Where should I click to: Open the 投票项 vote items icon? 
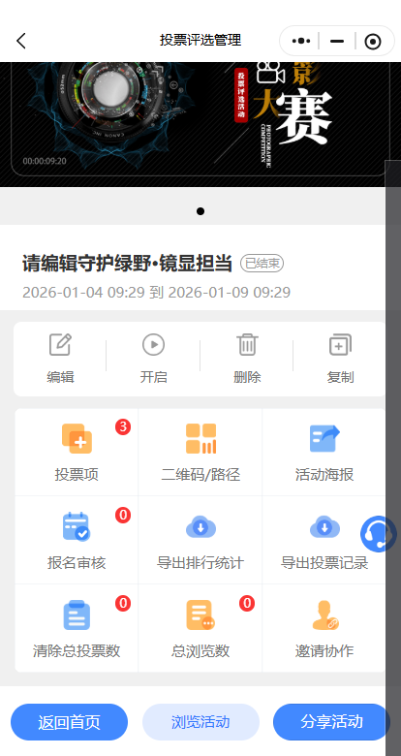[77, 438]
